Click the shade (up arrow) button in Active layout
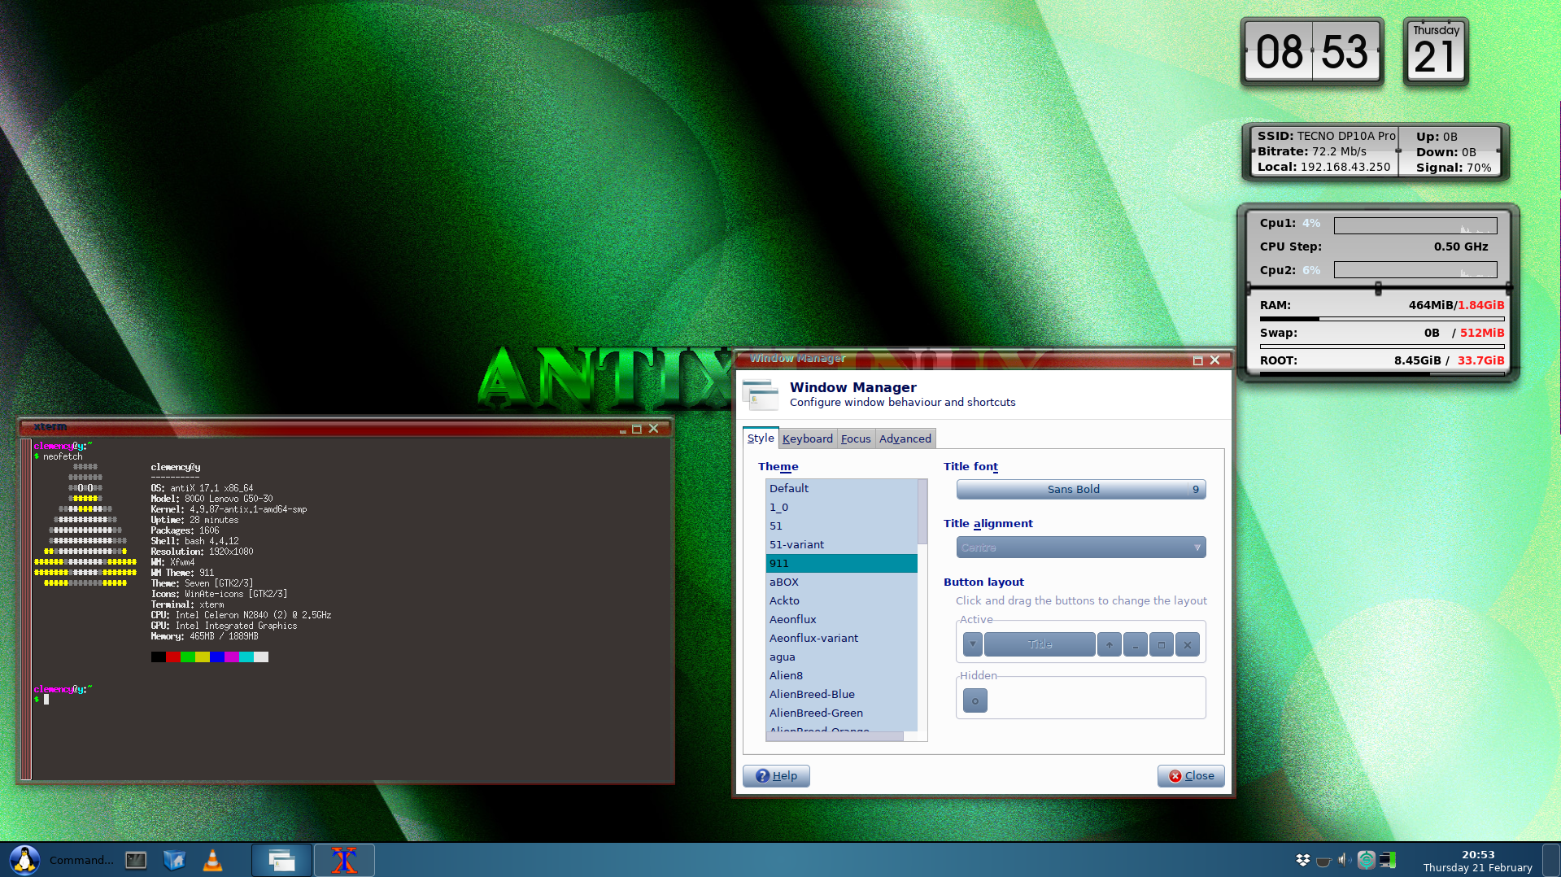This screenshot has height=877, width=1561. [1109, 644]
